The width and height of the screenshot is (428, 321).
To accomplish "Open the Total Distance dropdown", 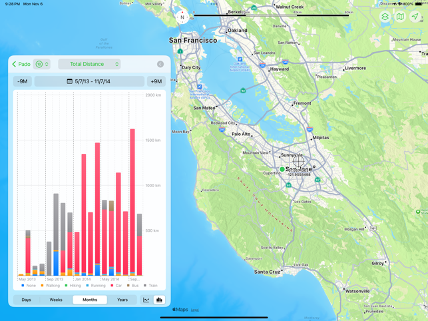I will tap(89, 64).
